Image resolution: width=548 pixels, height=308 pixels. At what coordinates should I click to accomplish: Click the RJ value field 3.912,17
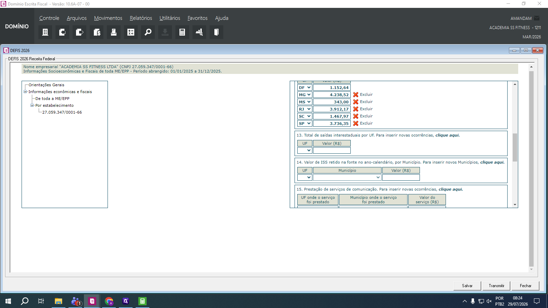pos(332,109)
